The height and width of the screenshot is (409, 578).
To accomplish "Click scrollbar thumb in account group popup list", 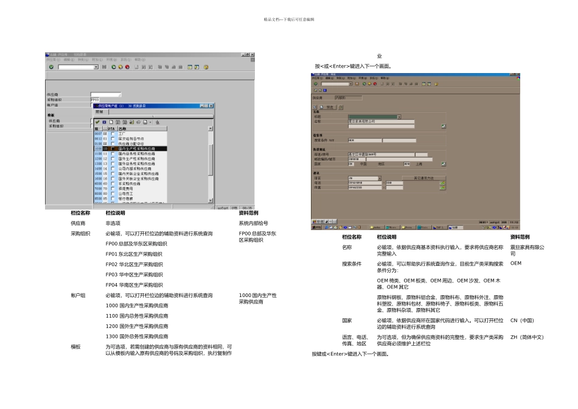I will 211,160.
